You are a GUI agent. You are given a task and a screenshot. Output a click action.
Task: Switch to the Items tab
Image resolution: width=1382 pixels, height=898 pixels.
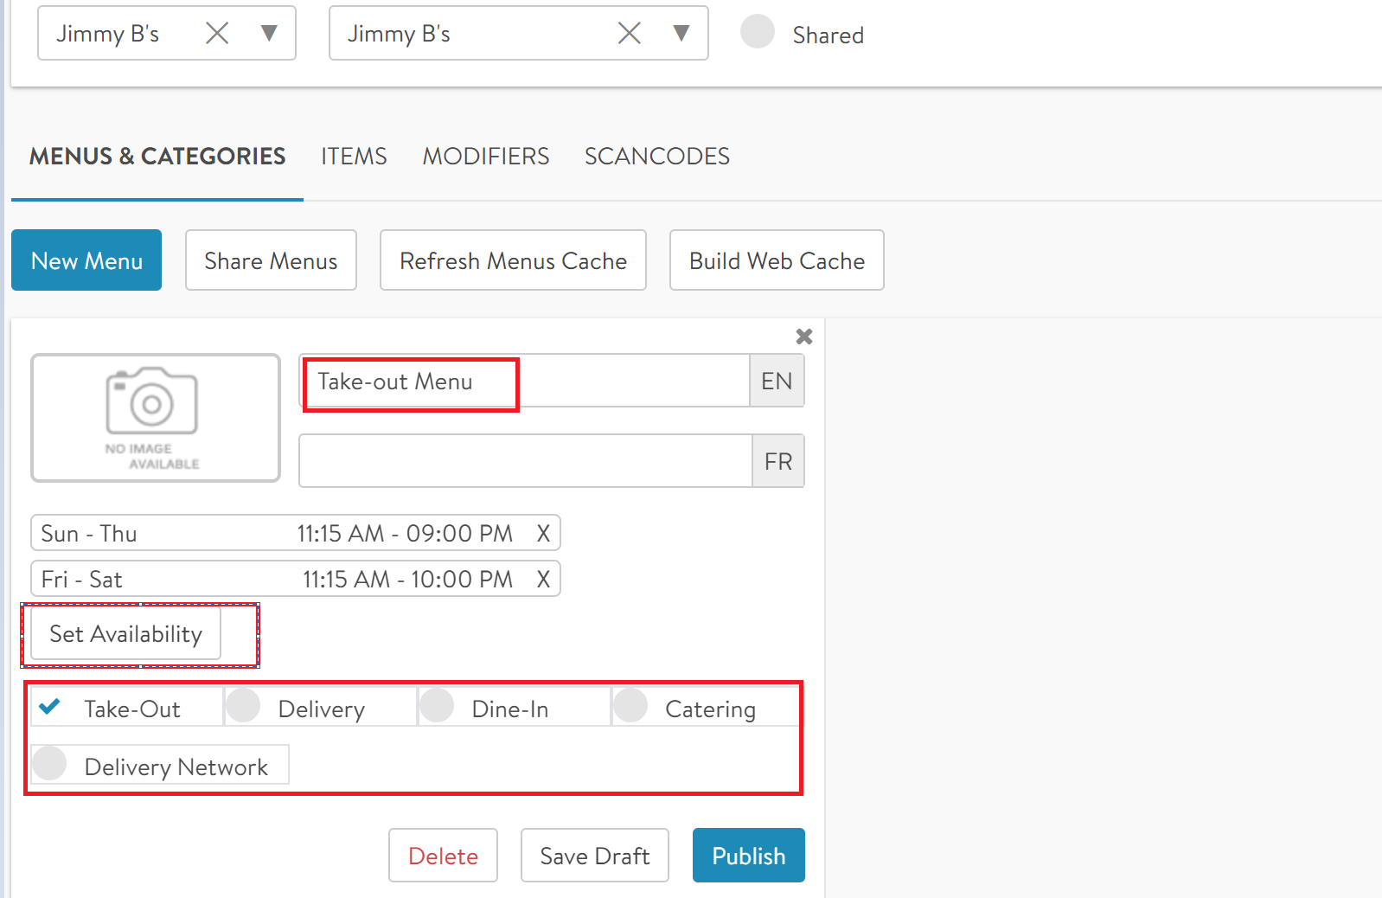coord(354,157)
